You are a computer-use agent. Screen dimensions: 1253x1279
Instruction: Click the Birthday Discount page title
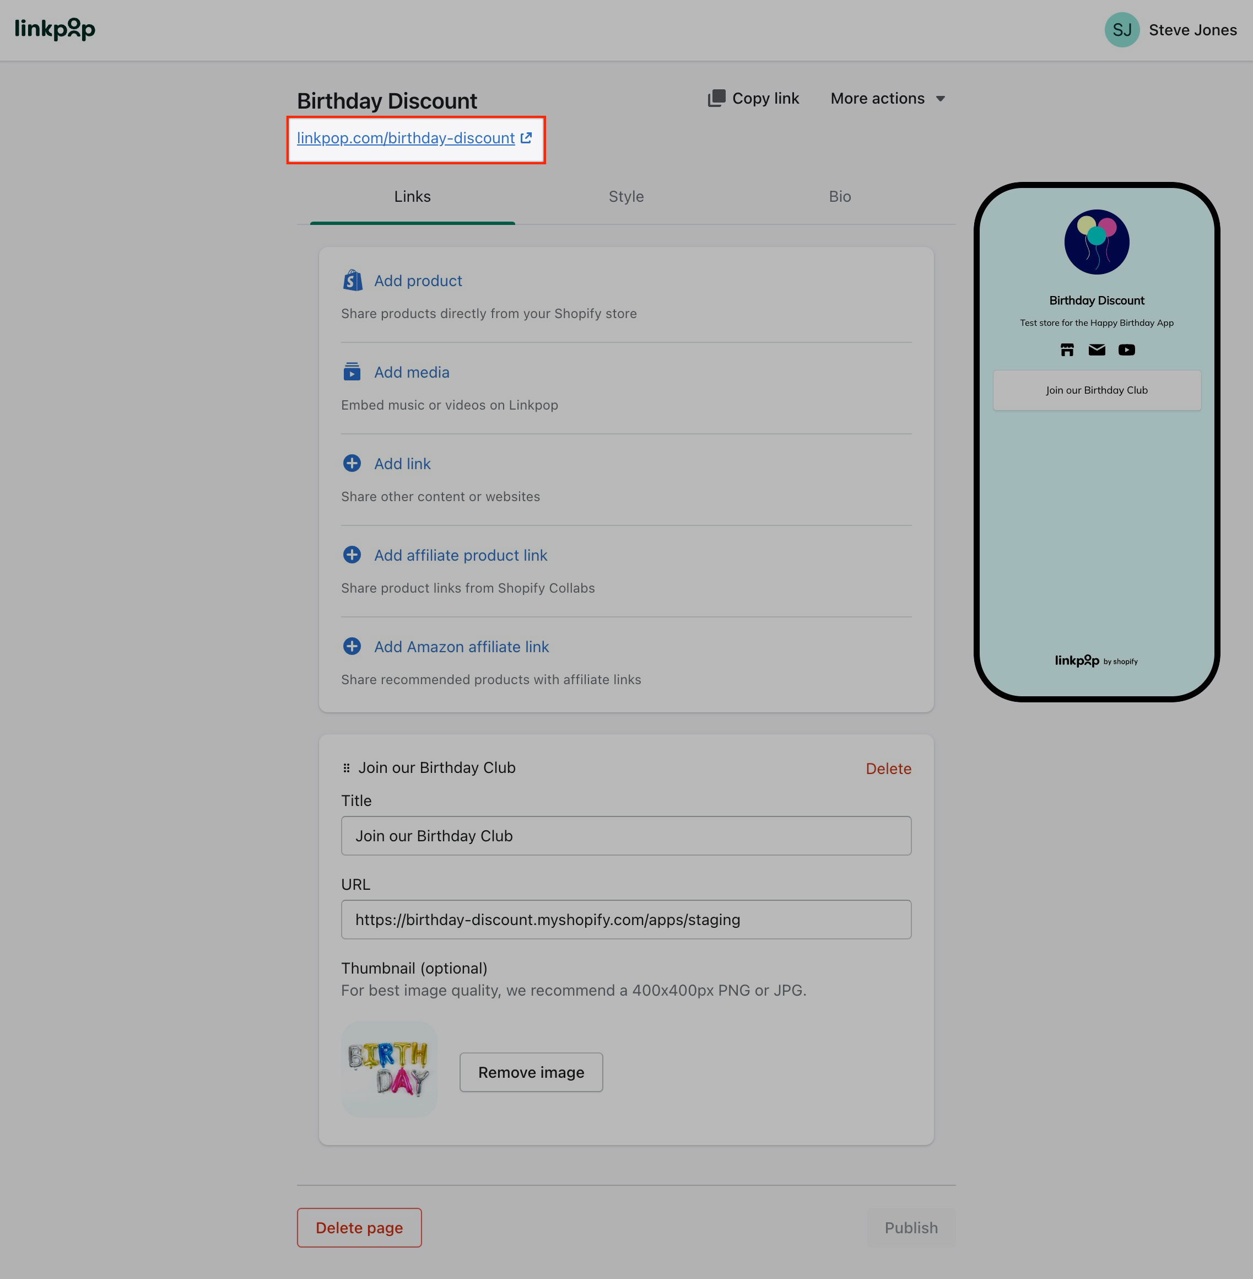(387, 101)
